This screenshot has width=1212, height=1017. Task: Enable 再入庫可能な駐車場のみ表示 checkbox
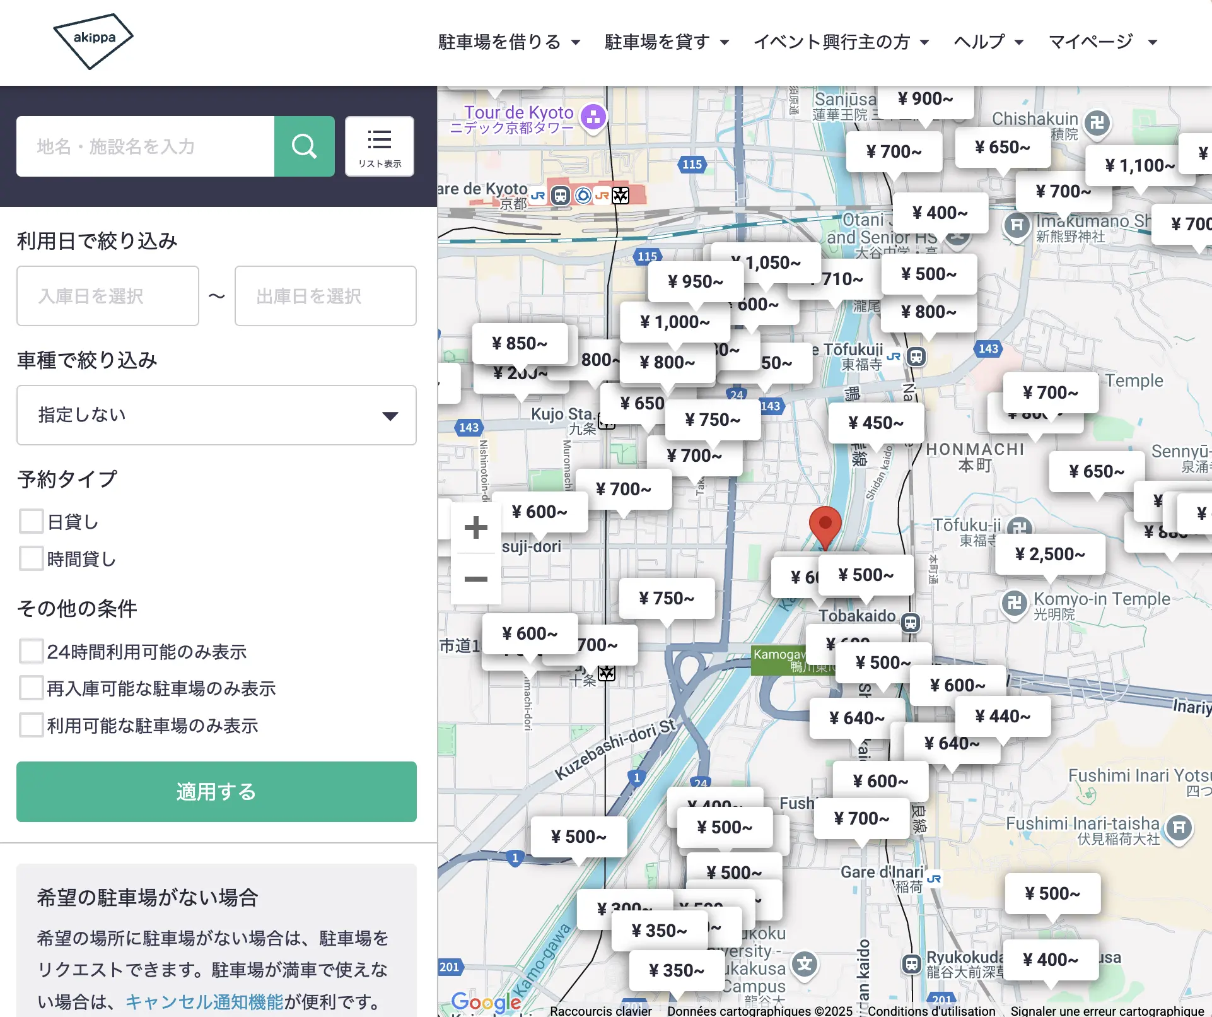[31, 688]
